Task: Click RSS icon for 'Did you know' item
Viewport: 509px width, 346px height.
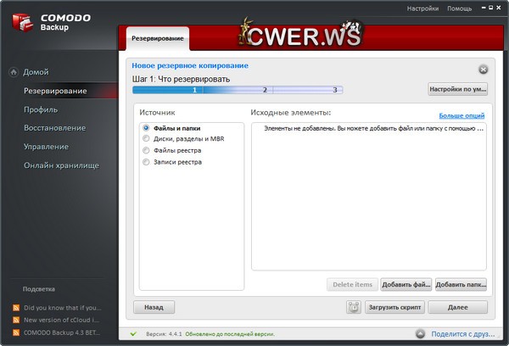Action: pyautogui.click(x=15, y=308)
